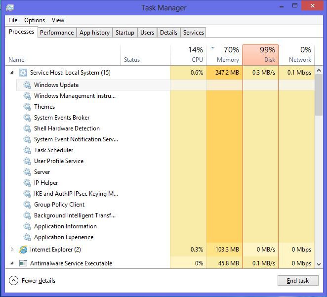Sort by the 99% Disk column header

(260, 55)
